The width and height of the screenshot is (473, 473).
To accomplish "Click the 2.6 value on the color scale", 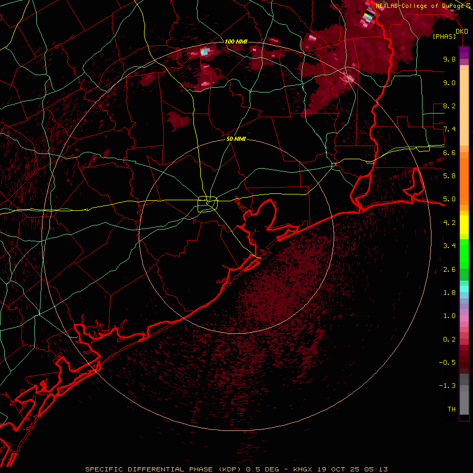I will 449,270.
